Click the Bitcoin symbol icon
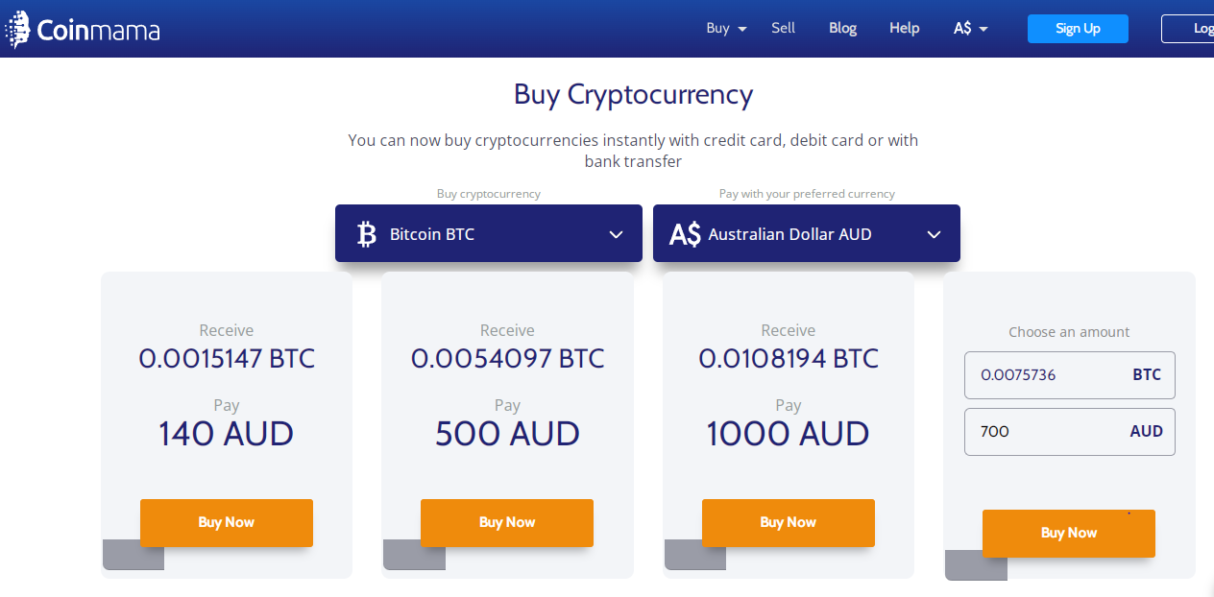 [x=366, y=234]
